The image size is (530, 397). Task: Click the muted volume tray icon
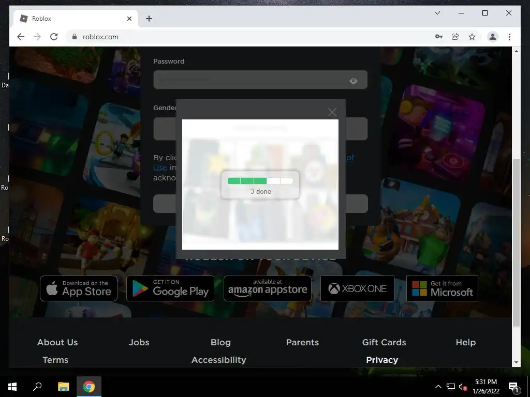[x=462, y=387]
